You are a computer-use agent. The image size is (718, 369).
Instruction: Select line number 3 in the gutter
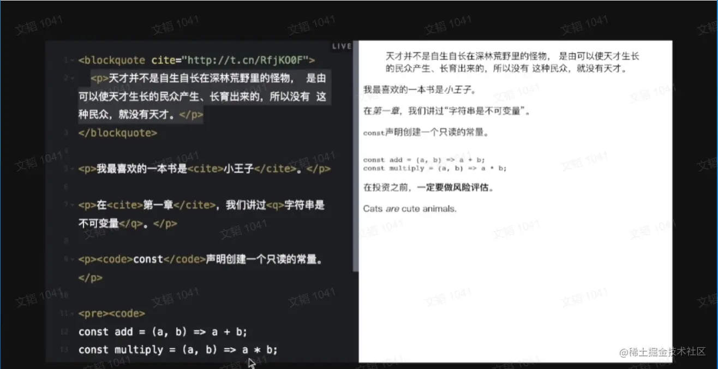pos(66,132)
